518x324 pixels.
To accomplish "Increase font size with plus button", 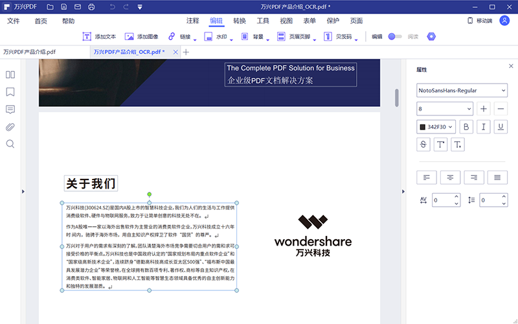I will click(x=483, y=109).
